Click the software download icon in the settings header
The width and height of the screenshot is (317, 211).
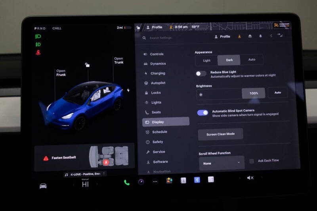[239, 36]
